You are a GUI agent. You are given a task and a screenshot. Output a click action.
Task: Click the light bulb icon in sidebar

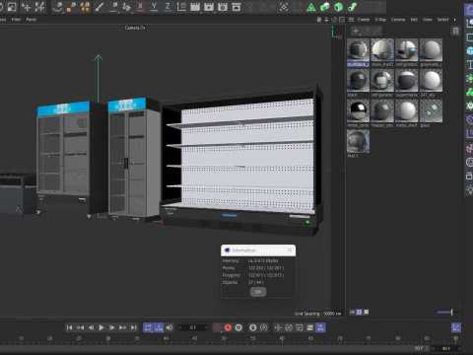(470, 189)
